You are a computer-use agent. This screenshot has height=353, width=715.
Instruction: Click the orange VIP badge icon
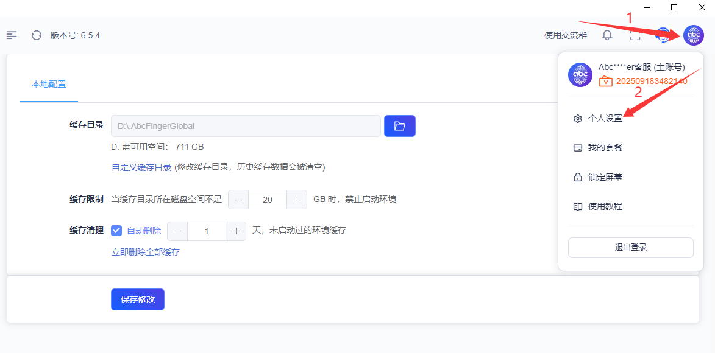click(605, 81)
